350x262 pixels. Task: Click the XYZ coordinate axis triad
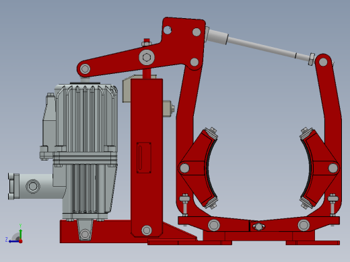tap(14, 234)
